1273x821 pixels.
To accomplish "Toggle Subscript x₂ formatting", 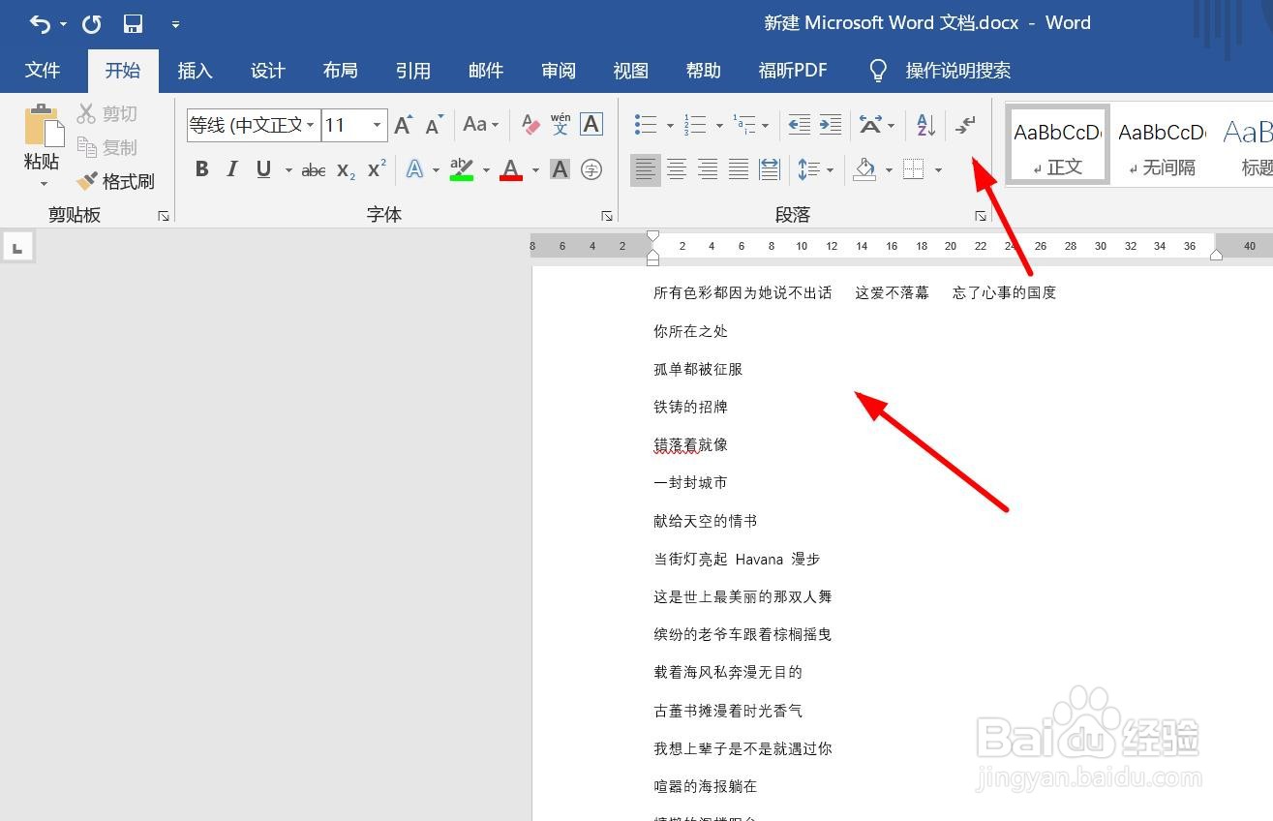I will click(346, 170).
